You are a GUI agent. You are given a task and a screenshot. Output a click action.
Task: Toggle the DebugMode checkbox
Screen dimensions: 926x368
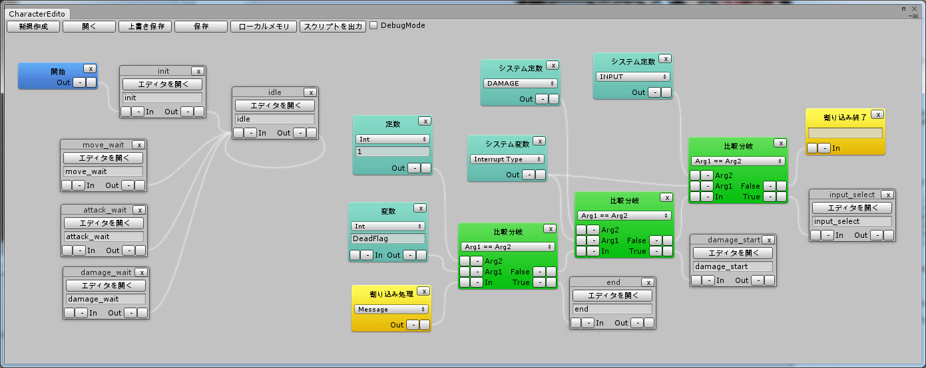373,25
